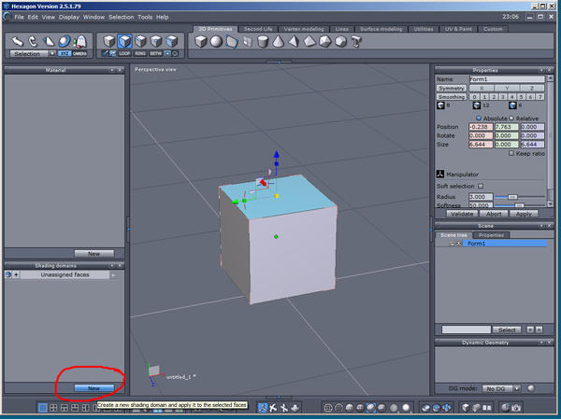Open the Edit menu
The width and height of the screenshot is (561, 420).
(33, 17)
